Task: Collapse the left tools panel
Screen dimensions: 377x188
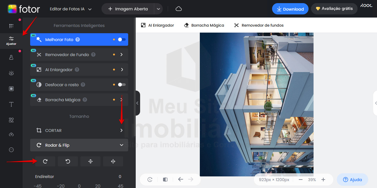Action: [137, 103]
